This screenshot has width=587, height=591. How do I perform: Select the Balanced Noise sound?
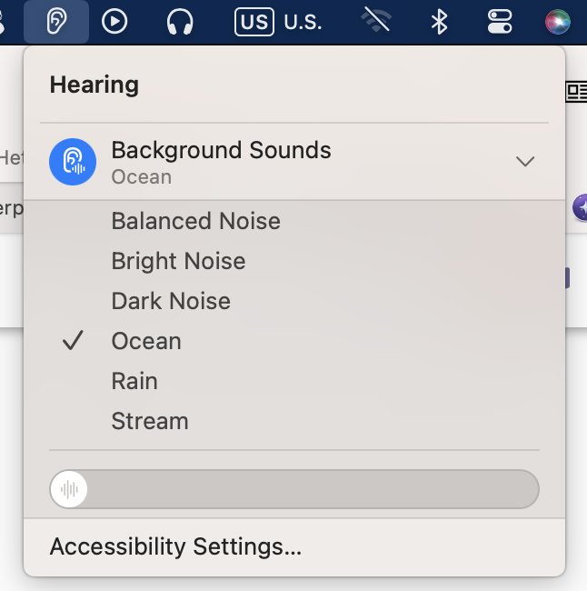195,221
